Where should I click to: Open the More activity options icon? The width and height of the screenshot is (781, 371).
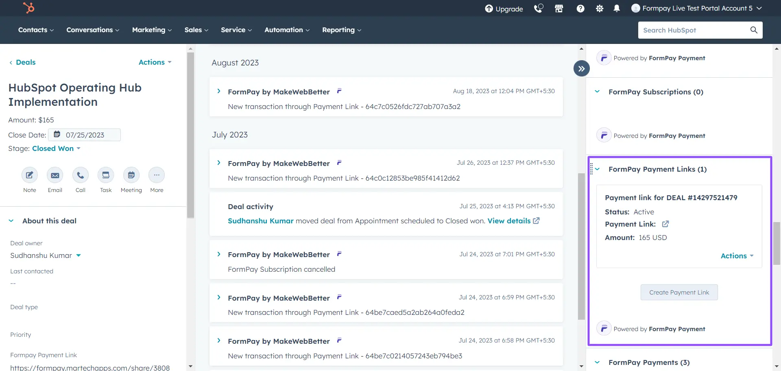click(156, 175)
